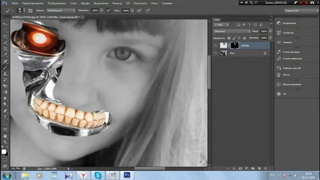Image resolution: width=320 pixels, height=180 pixels.
Task: Select the Zoom tool
Action: 5,142
